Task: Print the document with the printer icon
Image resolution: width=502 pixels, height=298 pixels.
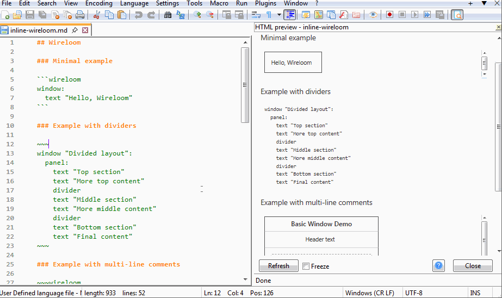Action: (x=80, y=15)
